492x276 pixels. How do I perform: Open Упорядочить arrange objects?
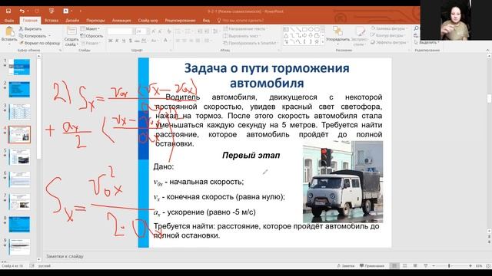click(x=337, y=35)
